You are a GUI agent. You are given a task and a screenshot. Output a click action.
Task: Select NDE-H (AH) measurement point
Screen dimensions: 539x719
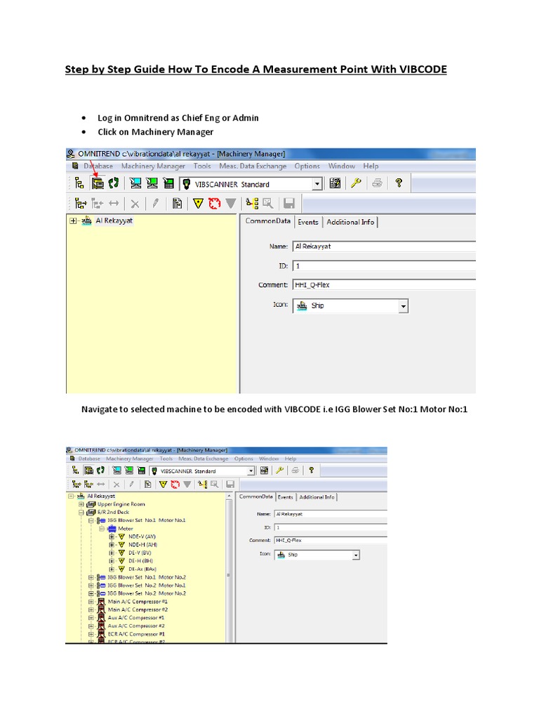point(142,545)
